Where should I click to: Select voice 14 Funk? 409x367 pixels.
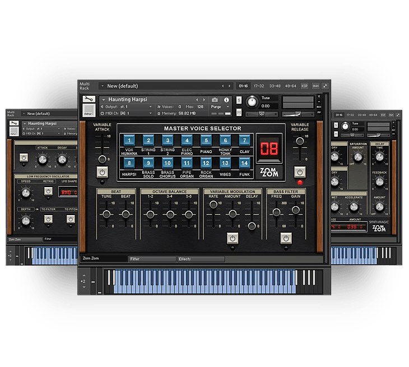pos(244,163)
